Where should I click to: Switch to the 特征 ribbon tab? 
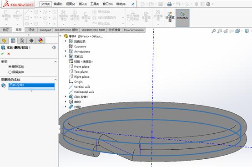pos(6,30)
